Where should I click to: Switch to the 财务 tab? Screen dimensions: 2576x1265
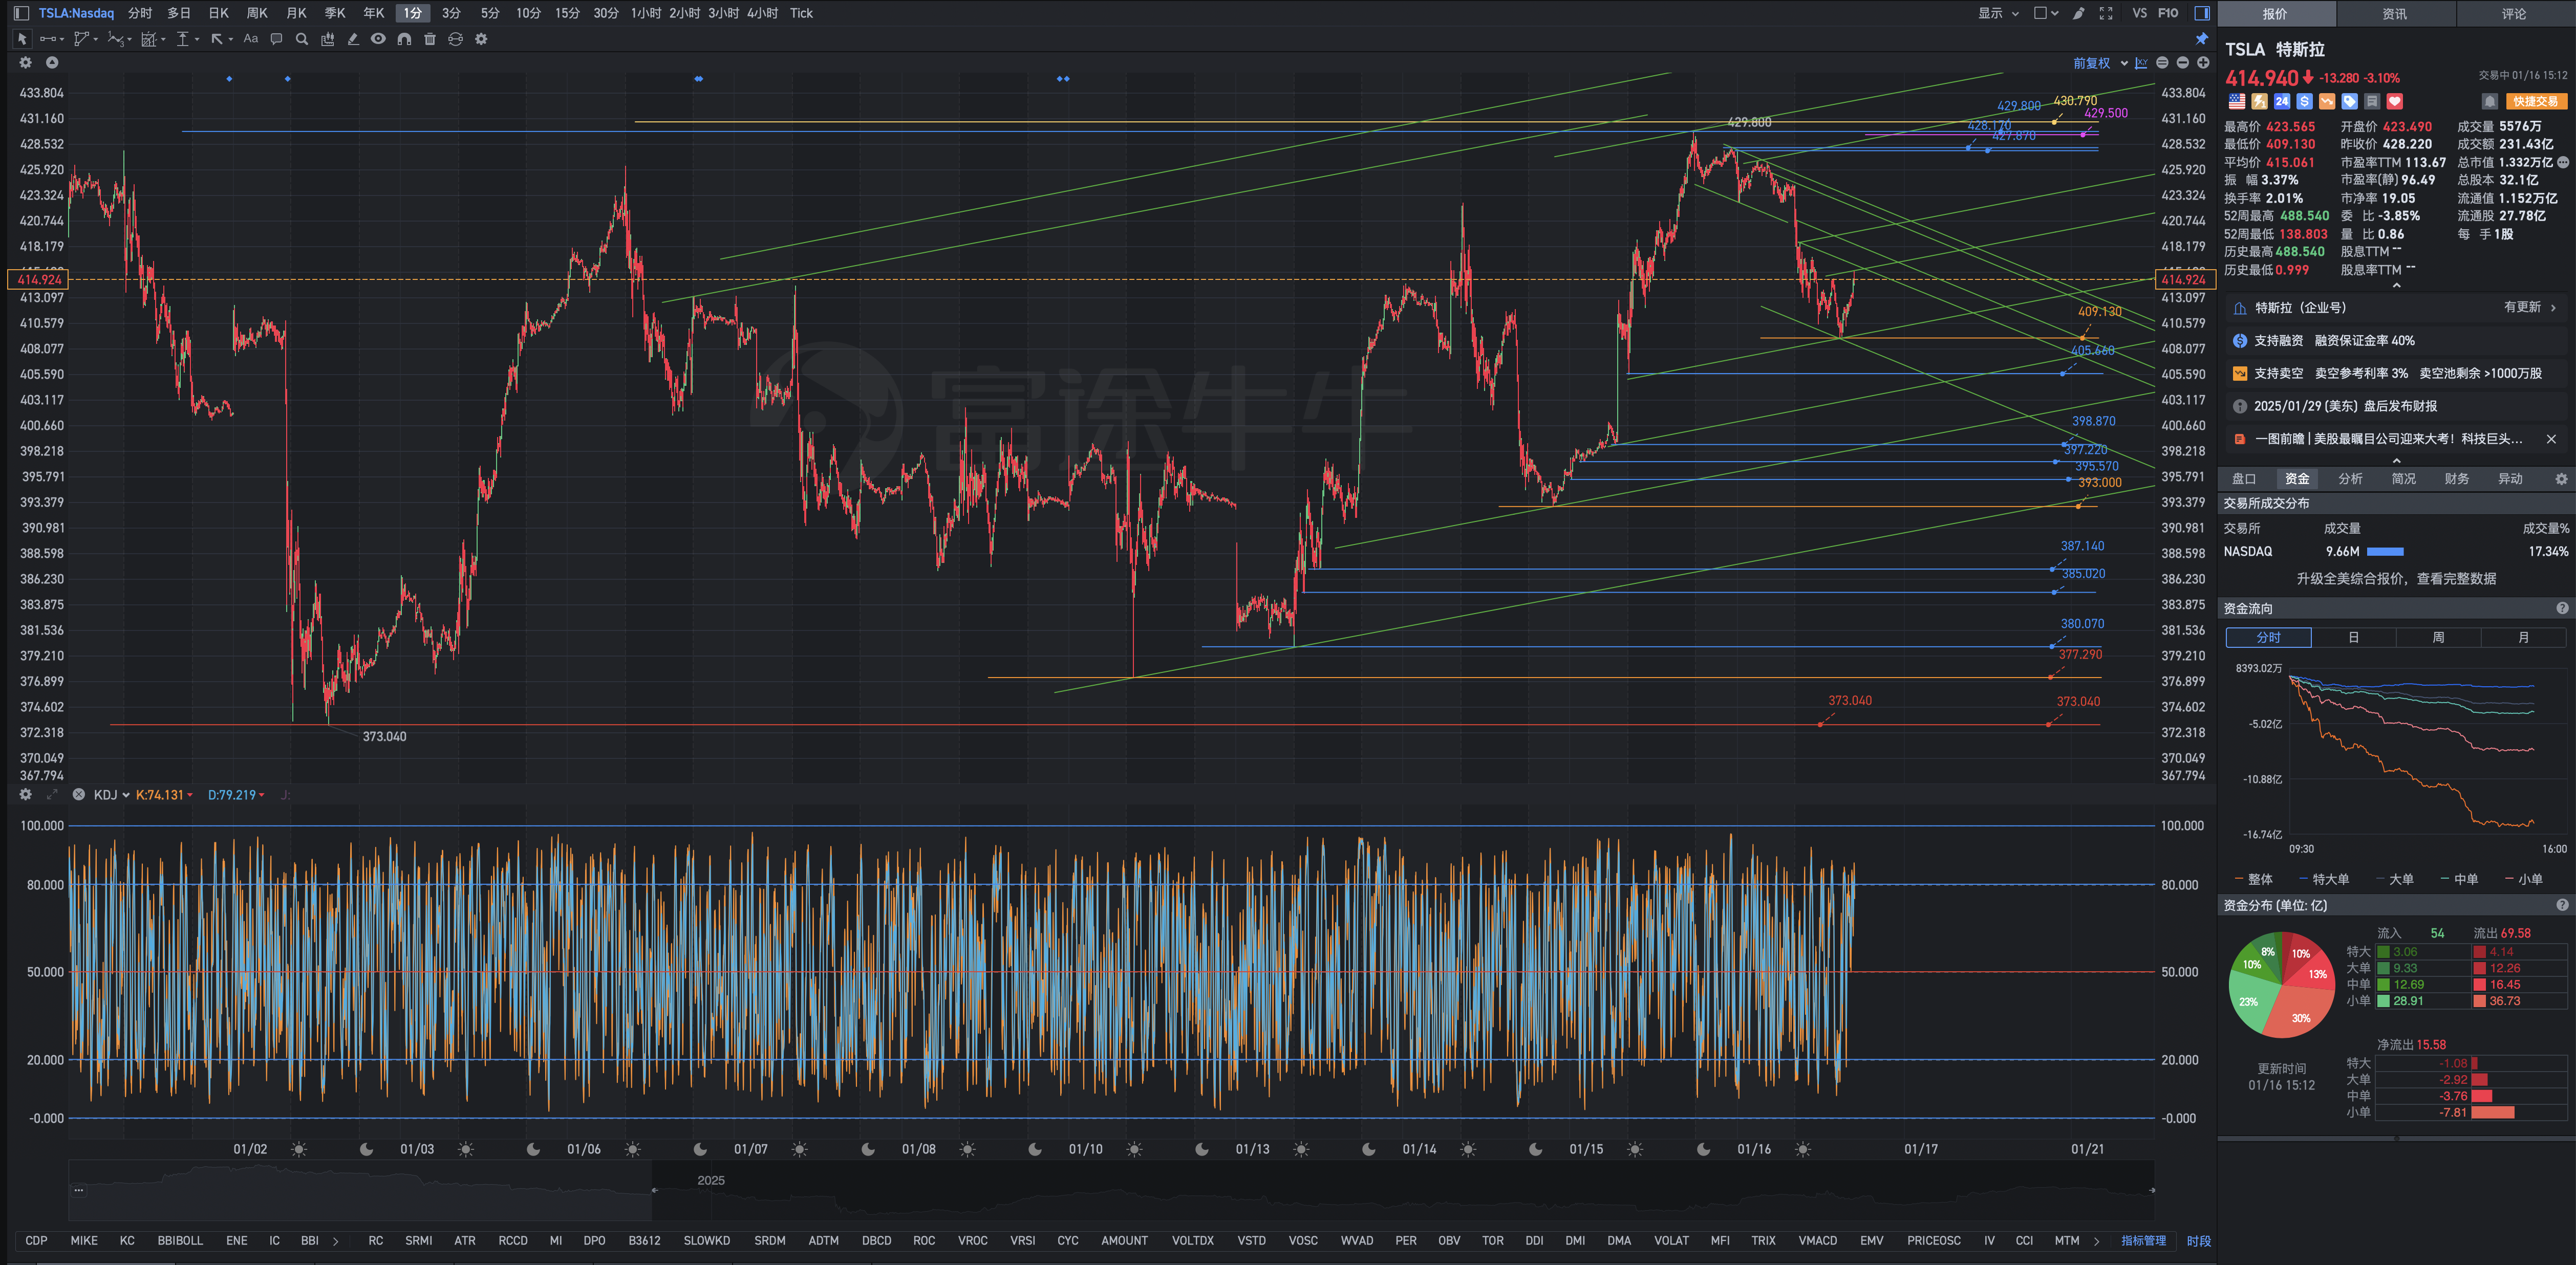tap(2456, 479)
